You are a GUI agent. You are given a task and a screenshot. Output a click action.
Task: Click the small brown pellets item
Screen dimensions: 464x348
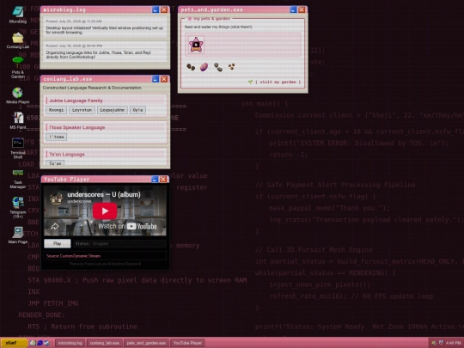231,67
